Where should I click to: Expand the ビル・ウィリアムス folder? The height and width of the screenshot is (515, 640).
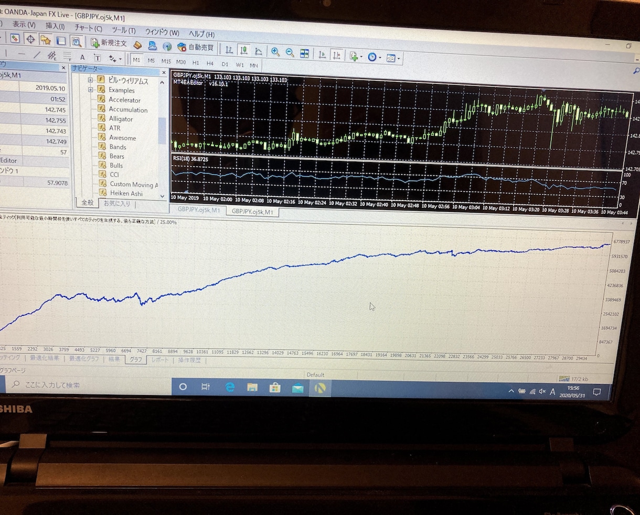[x=90, y=80]
